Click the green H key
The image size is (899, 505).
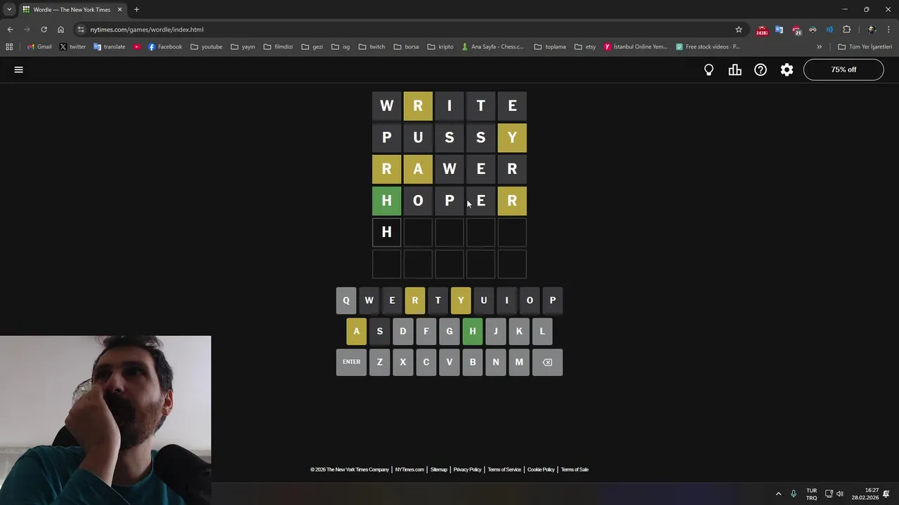tap(473, 331)
